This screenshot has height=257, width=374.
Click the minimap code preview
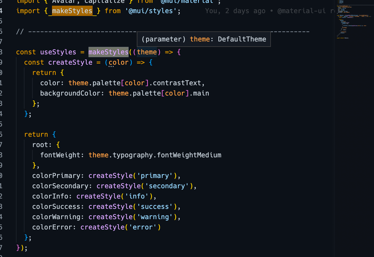(x=354, y=21)
